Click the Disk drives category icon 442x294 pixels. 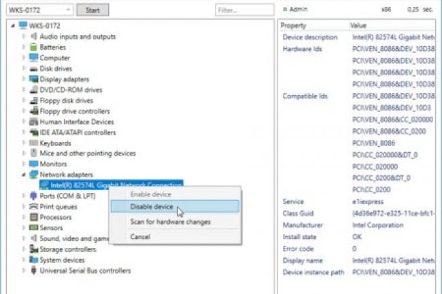(33, 69)
